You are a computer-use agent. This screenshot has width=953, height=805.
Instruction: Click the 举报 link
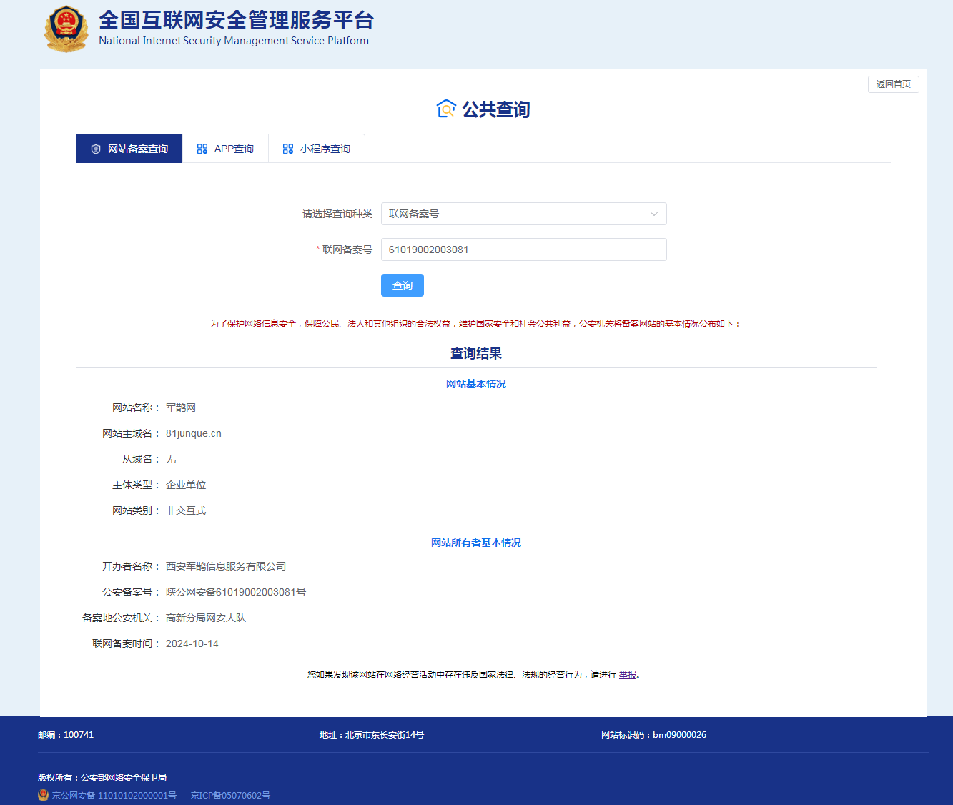[x=628, y=675]
